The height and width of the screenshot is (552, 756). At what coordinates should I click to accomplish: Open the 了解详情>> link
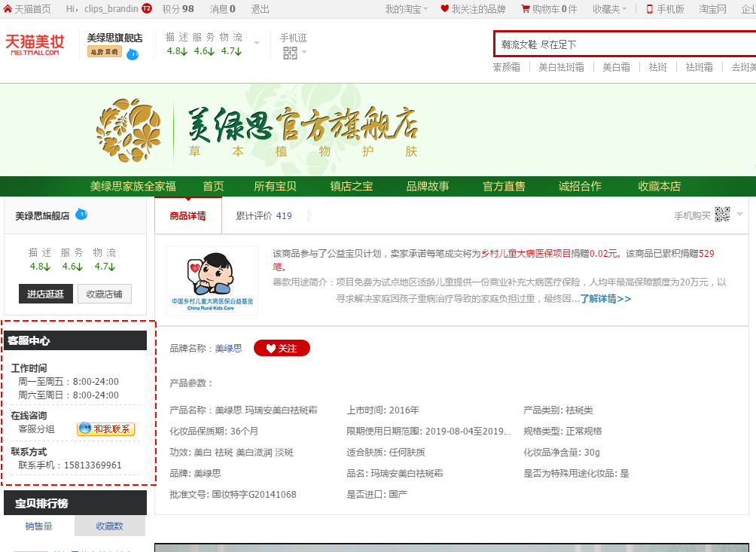[x=605, y=299]
